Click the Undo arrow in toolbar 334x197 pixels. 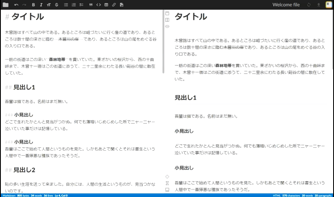16,5
